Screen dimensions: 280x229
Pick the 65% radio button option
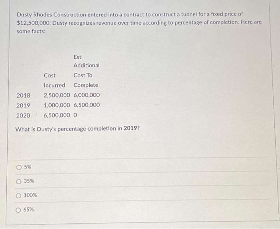click(x=19, y=209)
